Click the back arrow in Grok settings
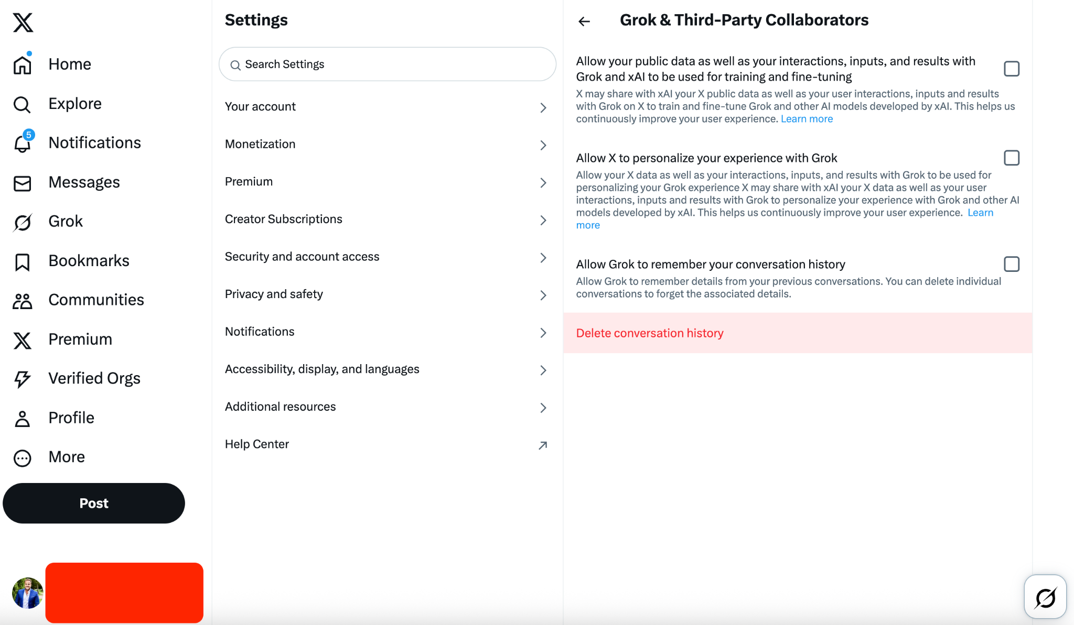This screenshot has width=1074, height=625. click(584, 21)
